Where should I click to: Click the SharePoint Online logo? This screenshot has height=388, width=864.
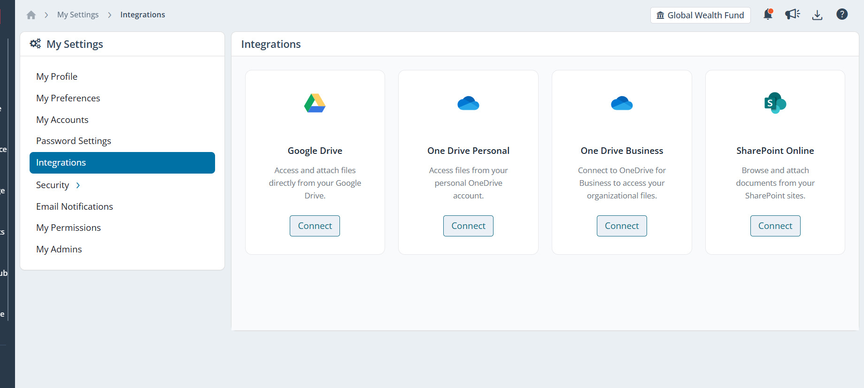click(775, 103)
